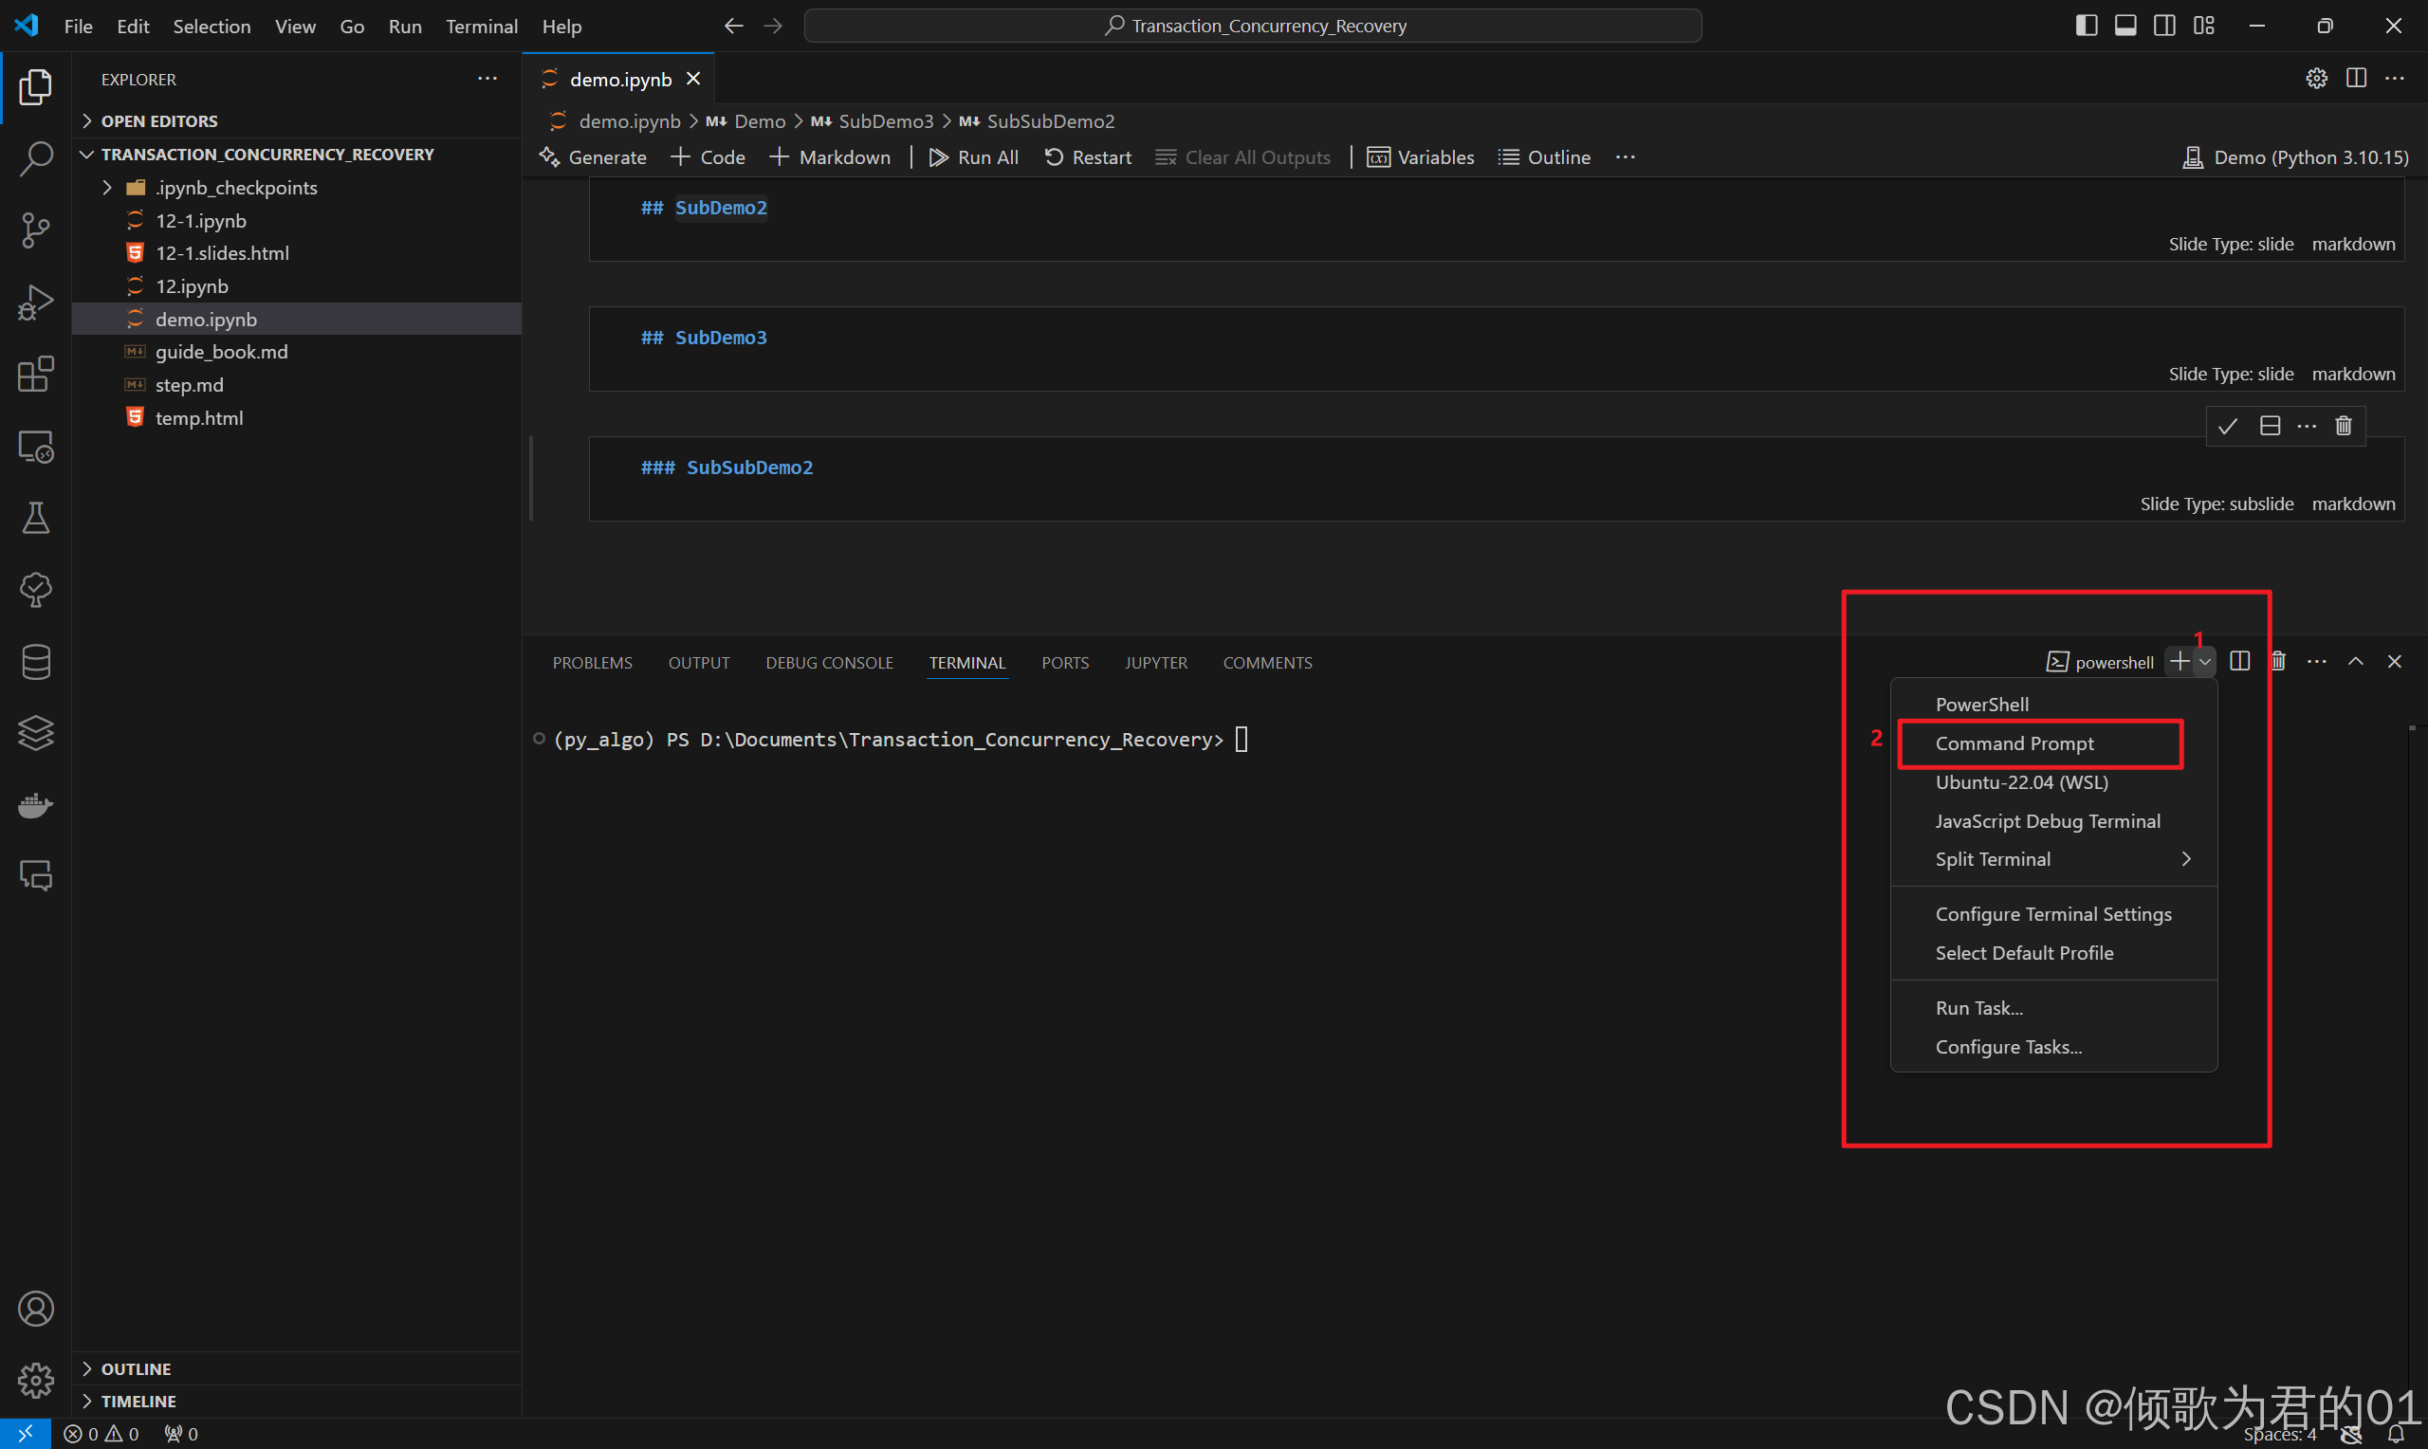Screen dimensions: 2428x1449
Task: Click the Run and Debug icon
Action: (x=36, y=302)
